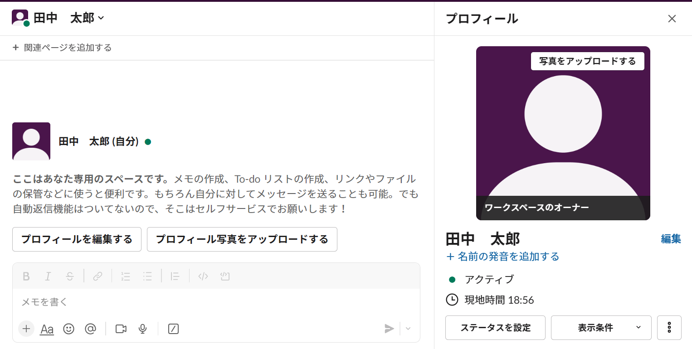Open the emoji picker
692x349 pixels.
point(68,329)
